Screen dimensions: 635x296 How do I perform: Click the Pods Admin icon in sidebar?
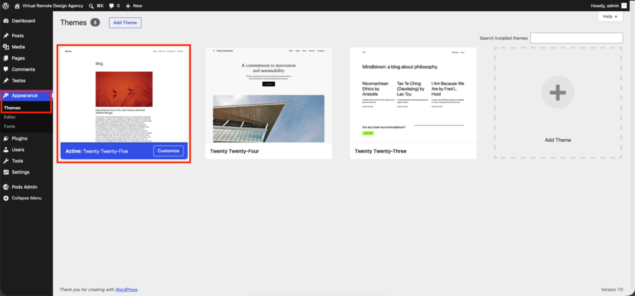6,187
